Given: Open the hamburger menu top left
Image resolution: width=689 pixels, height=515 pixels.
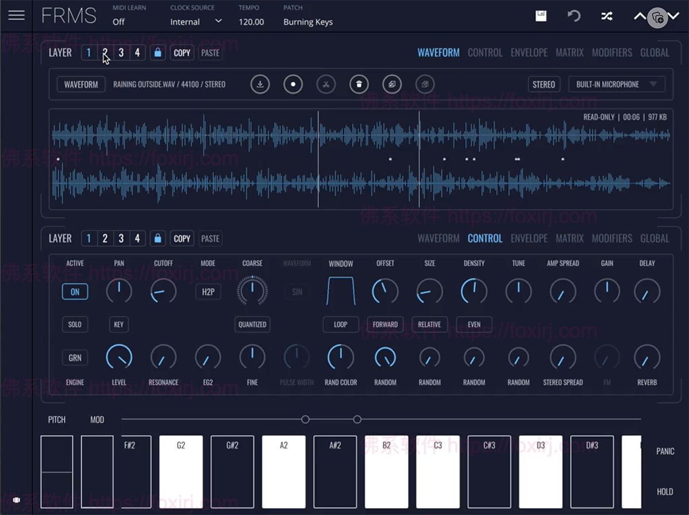Looking at the screenshot, I should [x=16, y=16].
